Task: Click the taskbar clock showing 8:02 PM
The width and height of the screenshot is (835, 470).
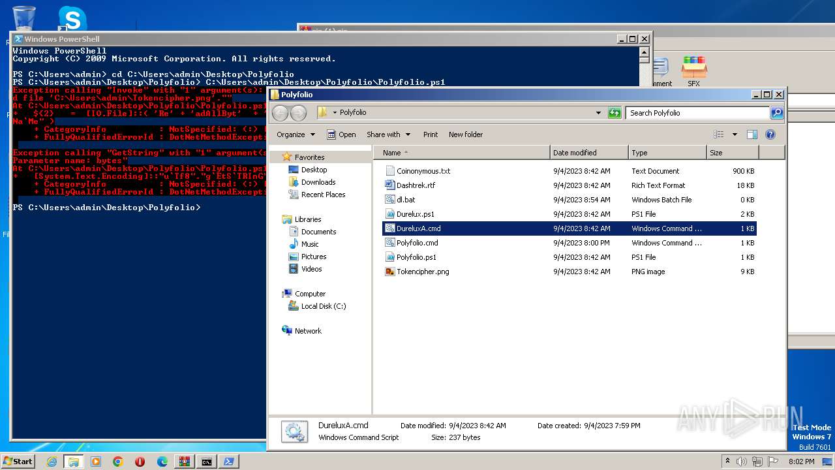Action: click(x=801, y=461)
